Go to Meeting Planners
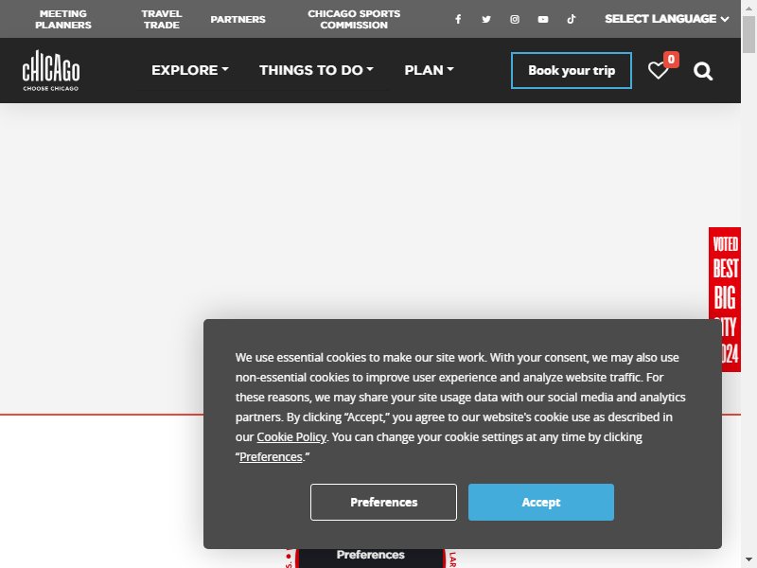Screen dimensions: 757x568 click(63, 19)
